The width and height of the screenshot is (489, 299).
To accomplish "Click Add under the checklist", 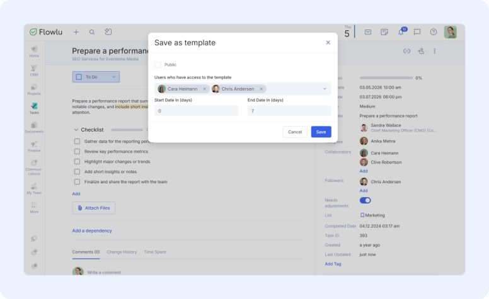I will [x=76, y=194].
